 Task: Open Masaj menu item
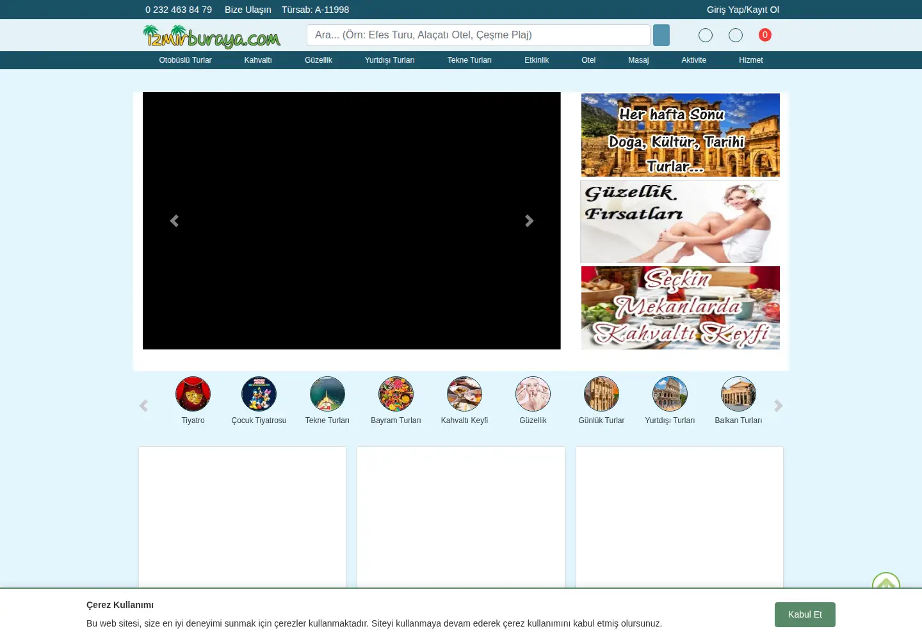(638, 60)
